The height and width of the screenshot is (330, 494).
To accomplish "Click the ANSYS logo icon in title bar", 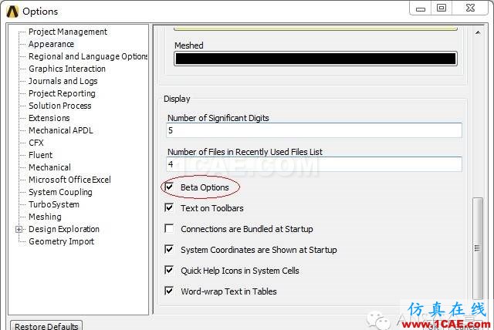I will point(12,12).
